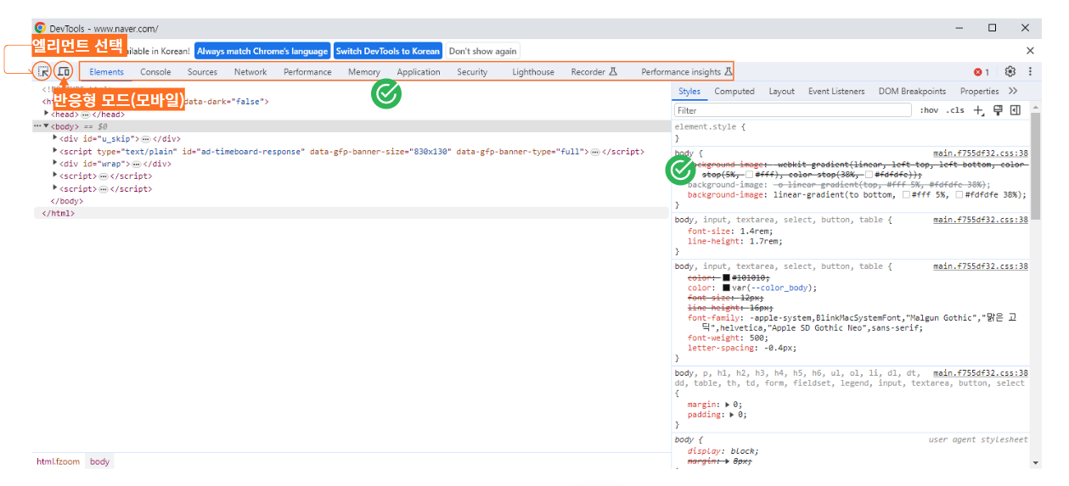This screenshot has width=1069, height=486.
Task: Click the line-height 1.7rem value
Action: click(762, 241)
